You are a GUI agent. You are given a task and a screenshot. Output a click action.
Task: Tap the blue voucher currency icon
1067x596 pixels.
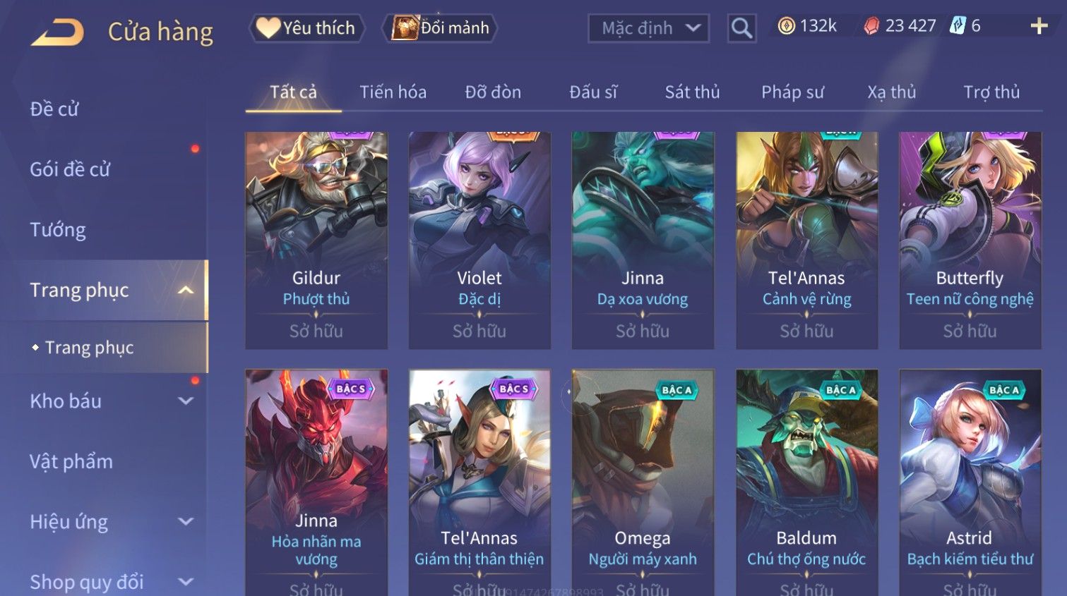click(957, 26)
